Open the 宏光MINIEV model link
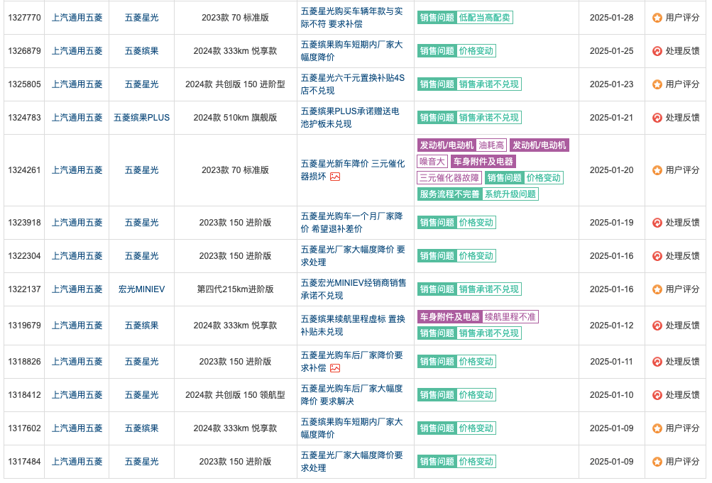The image size is (712, 483). coord(142,289)
